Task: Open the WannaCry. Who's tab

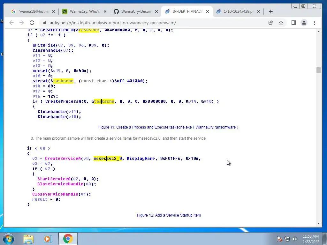Action: (85, 11)
